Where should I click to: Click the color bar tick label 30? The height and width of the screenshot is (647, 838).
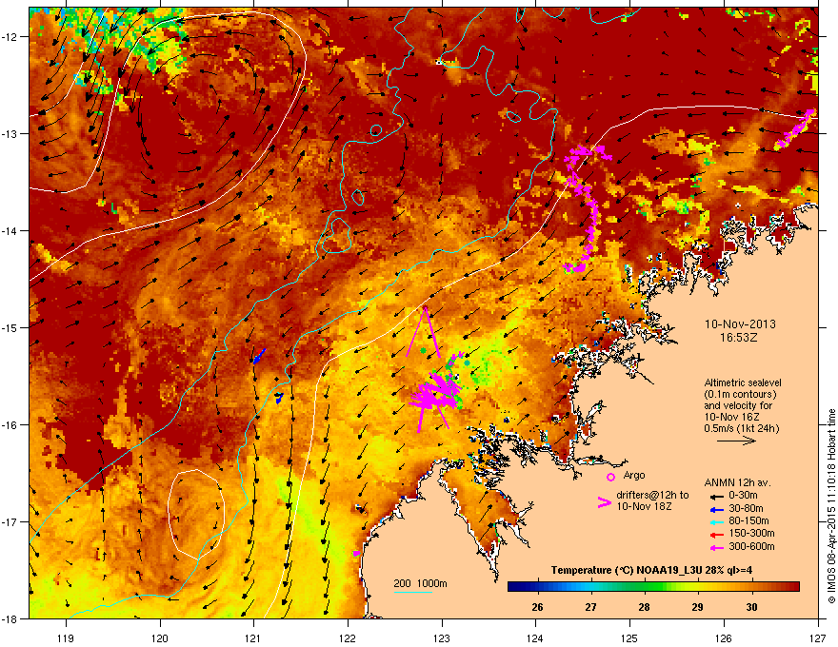pos(751,607)
